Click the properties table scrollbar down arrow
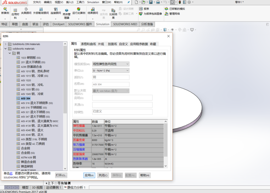Viewport: 270px width, 193px height. [x=166, y=166]
